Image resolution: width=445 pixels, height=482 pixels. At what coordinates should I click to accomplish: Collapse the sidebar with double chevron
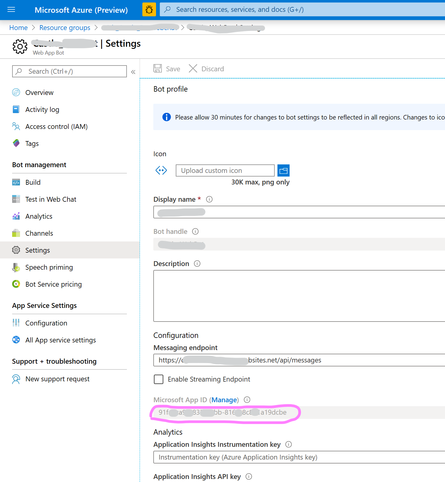pos(133,72)
